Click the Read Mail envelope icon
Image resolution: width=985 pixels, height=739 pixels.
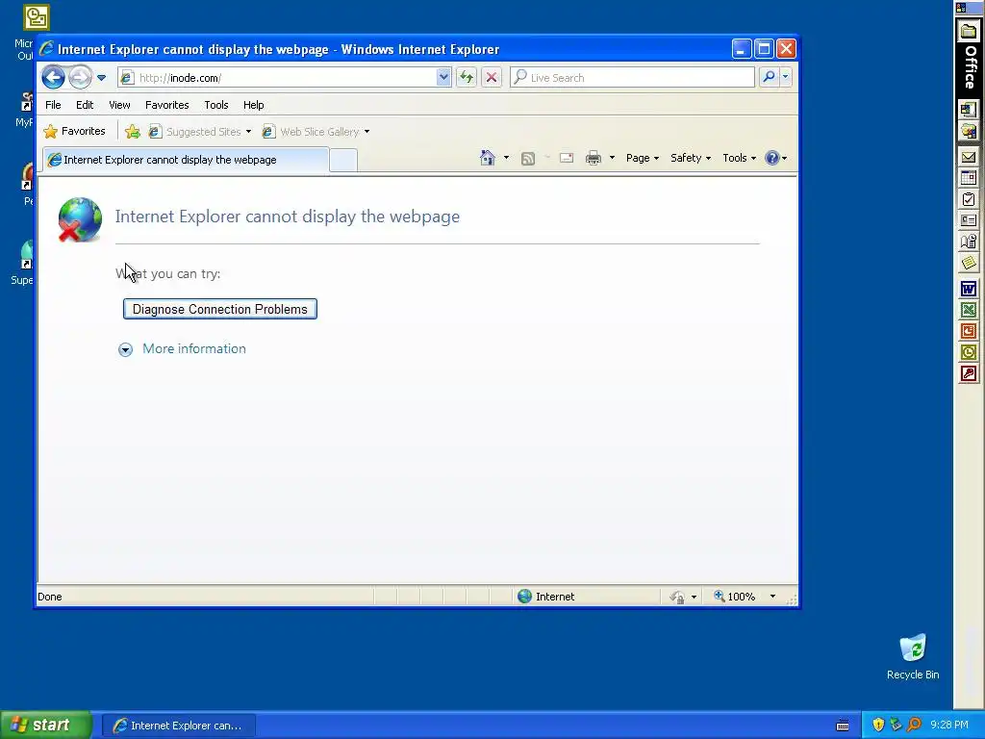(567, 158)
